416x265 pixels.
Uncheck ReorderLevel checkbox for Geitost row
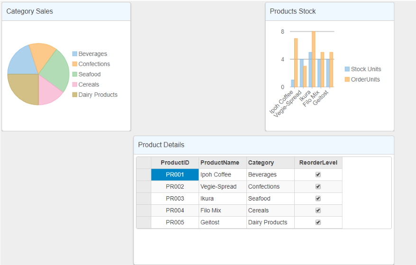click(318, 222)
